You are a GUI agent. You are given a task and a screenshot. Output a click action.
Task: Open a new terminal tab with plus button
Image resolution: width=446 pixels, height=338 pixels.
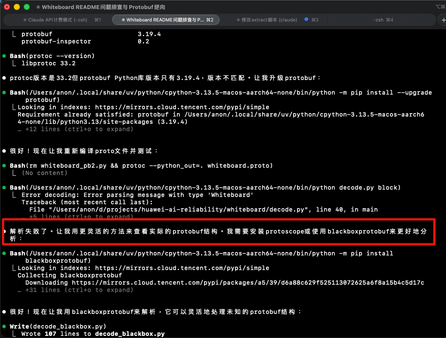click(x=442, y=20)
